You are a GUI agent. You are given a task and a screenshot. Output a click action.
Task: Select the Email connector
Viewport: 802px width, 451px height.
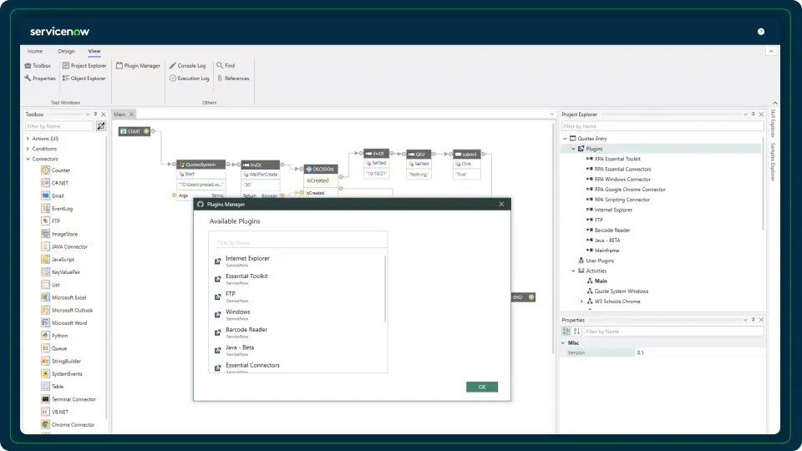(x=53, y=195)
